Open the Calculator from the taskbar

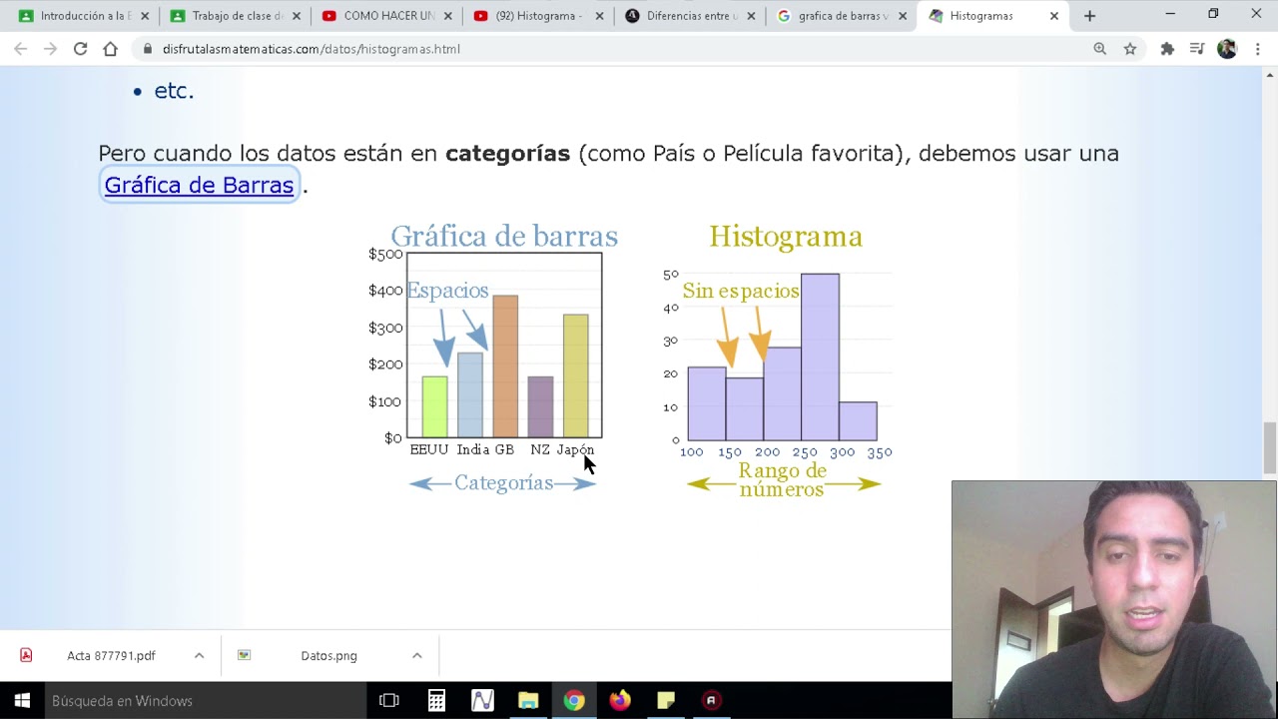(x=436, y=700)
